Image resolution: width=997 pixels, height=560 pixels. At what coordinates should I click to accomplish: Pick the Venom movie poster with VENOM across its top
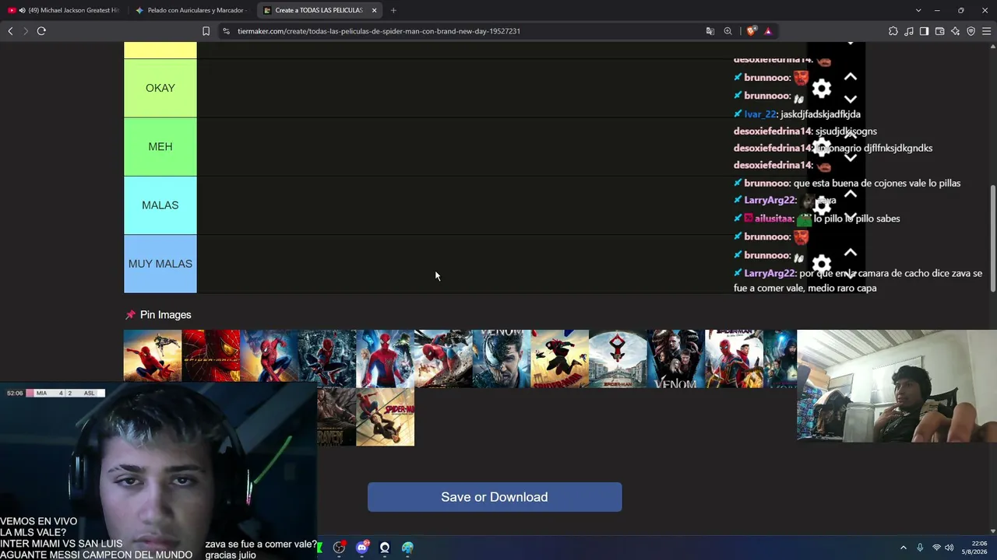tap(502, 359)
